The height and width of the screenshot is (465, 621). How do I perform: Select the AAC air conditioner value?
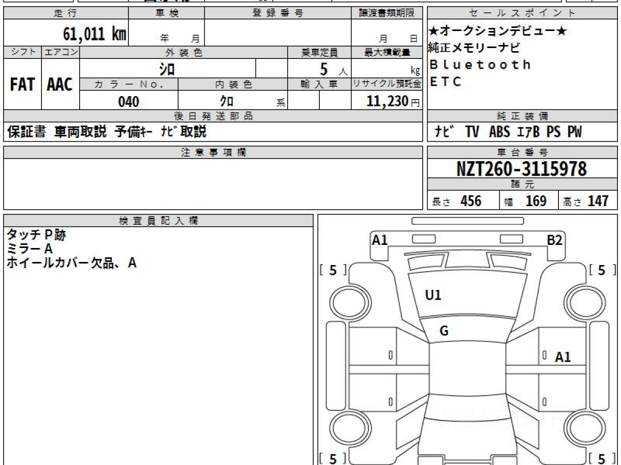coord(60,85)
